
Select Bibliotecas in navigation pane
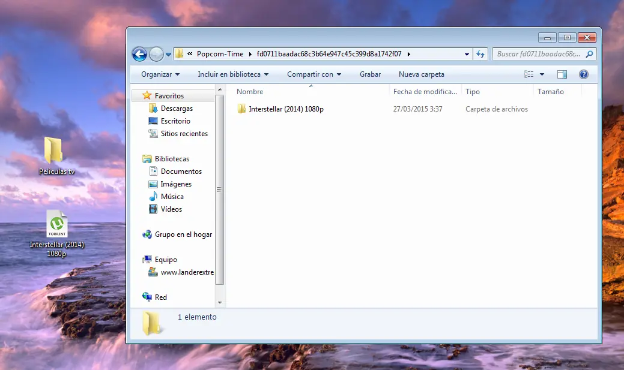(172, 158)
